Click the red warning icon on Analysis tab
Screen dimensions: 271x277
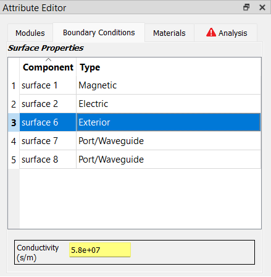pos(211,33)
